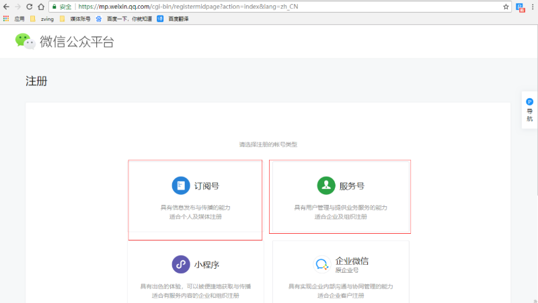Click the browser forward arrow

[x=18, y=7]
